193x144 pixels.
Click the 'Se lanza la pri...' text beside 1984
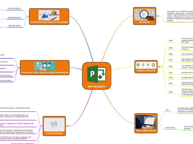187,40
